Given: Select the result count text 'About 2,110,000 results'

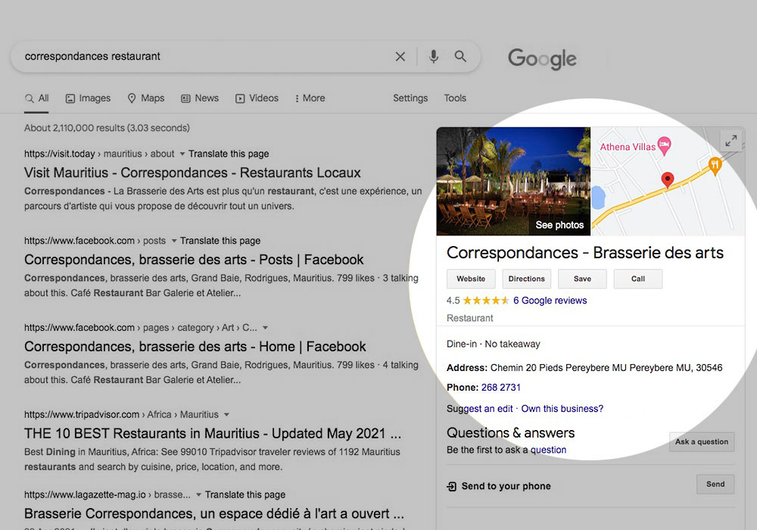Looking at the screenshot, I should tap(74, 128).
